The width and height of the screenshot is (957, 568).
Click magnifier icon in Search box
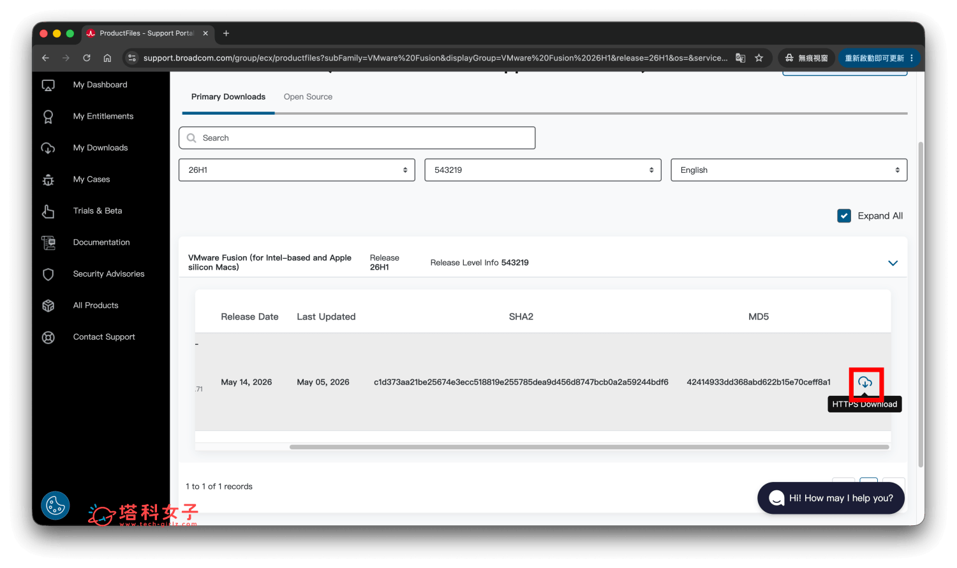191,138
